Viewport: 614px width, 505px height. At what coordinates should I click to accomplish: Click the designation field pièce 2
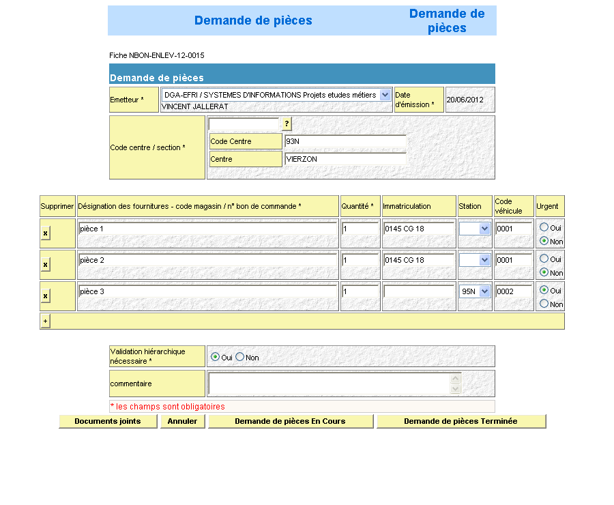click(207, 260)
